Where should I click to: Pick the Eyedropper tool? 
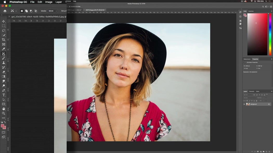3,49
